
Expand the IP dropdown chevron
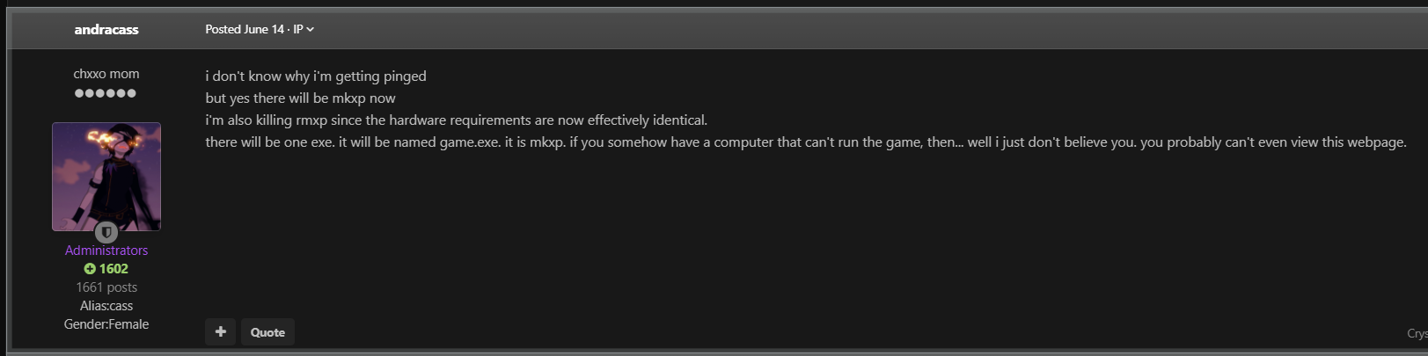[x=310, y=30]
